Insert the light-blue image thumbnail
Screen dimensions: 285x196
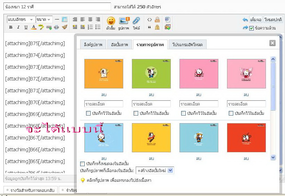[x=104, y=138]
